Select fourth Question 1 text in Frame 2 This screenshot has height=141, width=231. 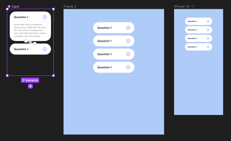pyautogui.click(x=104, y=67)
